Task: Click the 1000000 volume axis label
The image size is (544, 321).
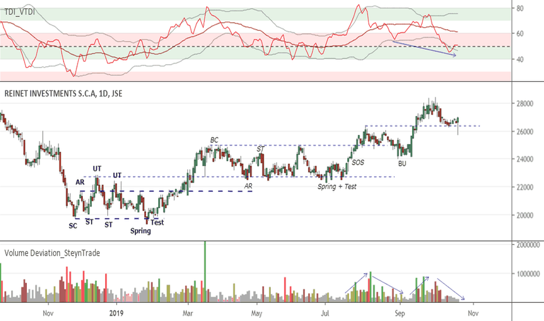Action: tap(528, 274)
